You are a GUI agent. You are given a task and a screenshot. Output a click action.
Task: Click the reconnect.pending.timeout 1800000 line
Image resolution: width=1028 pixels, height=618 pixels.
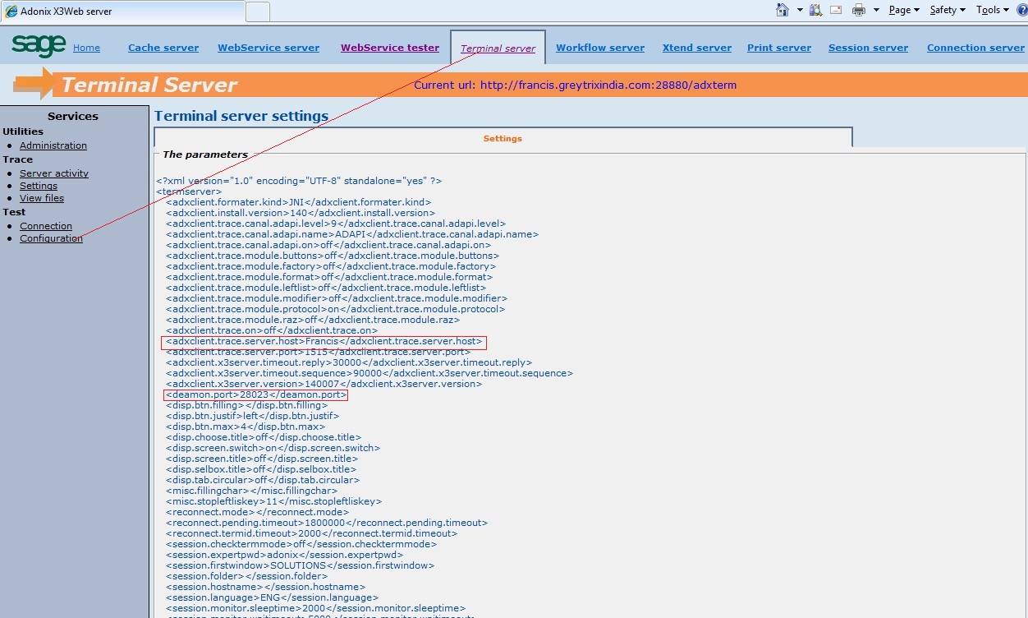[327, 523]
